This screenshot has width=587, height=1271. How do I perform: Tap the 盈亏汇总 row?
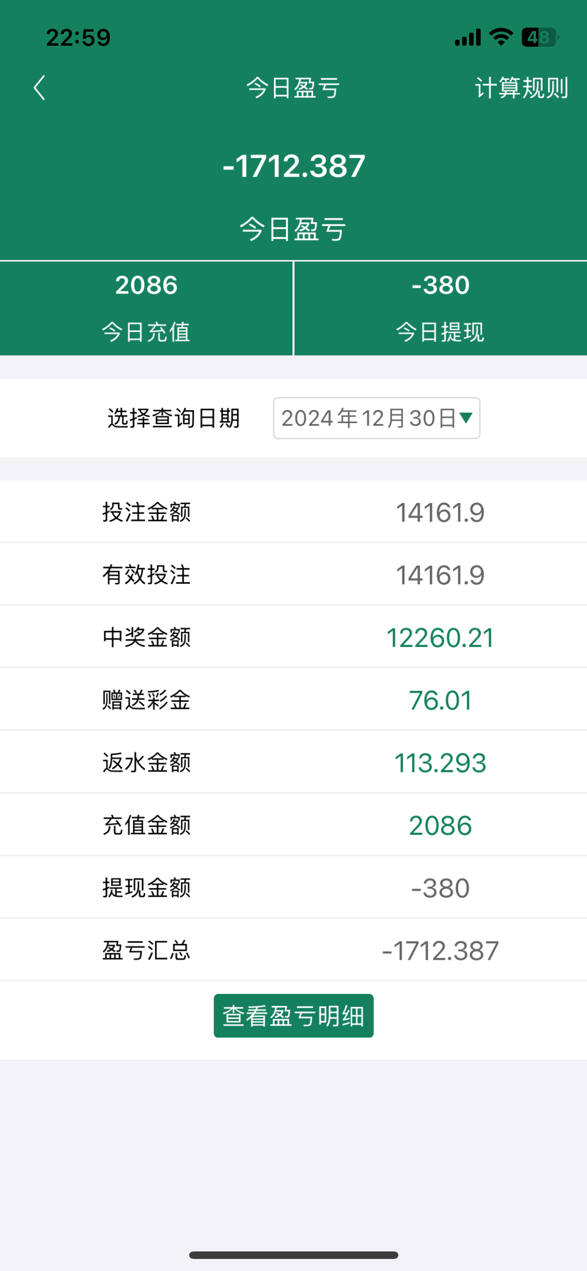point(293,950)
